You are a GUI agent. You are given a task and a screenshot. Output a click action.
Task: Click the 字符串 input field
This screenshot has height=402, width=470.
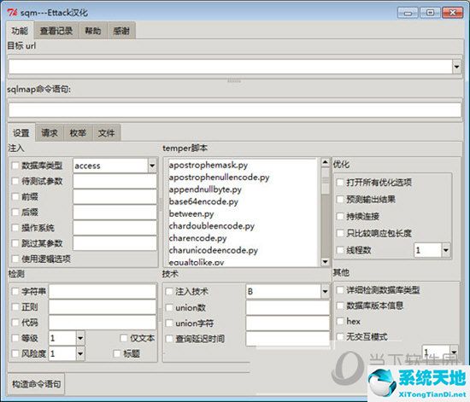coord(103,291)
